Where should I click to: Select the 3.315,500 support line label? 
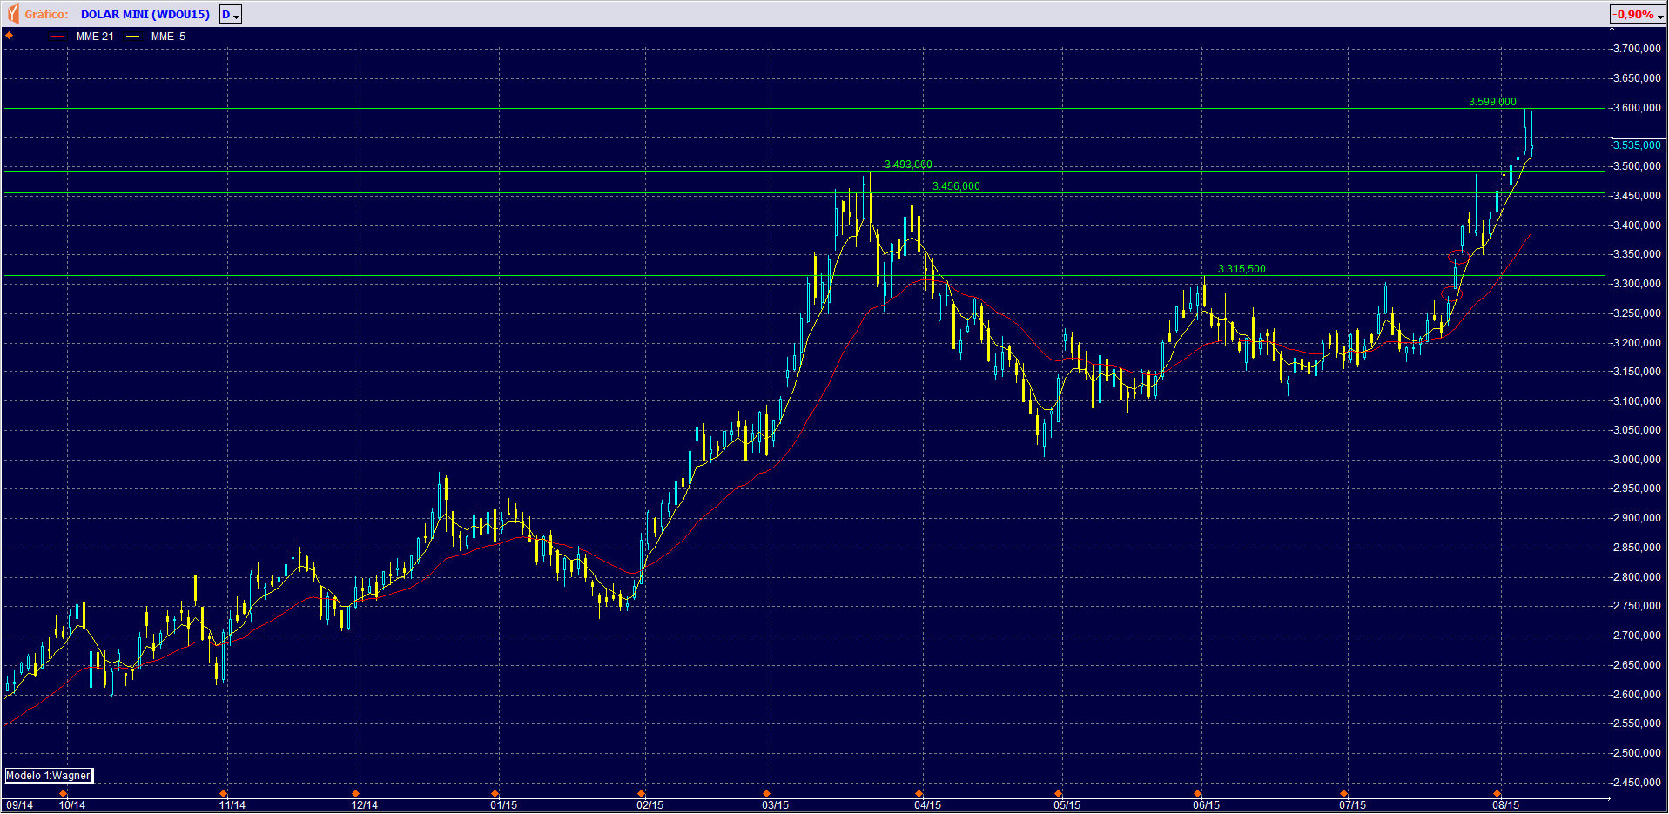pos(1242,269)
